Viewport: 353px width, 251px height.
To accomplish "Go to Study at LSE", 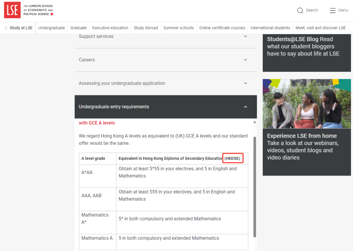I will [x=21, y=28].
